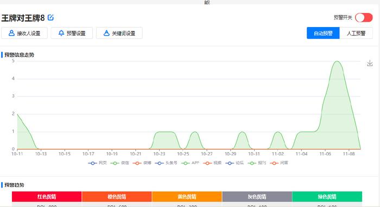
Task: Open 关键词设置 via its triangle icon
Action: (x=106, y=33)
